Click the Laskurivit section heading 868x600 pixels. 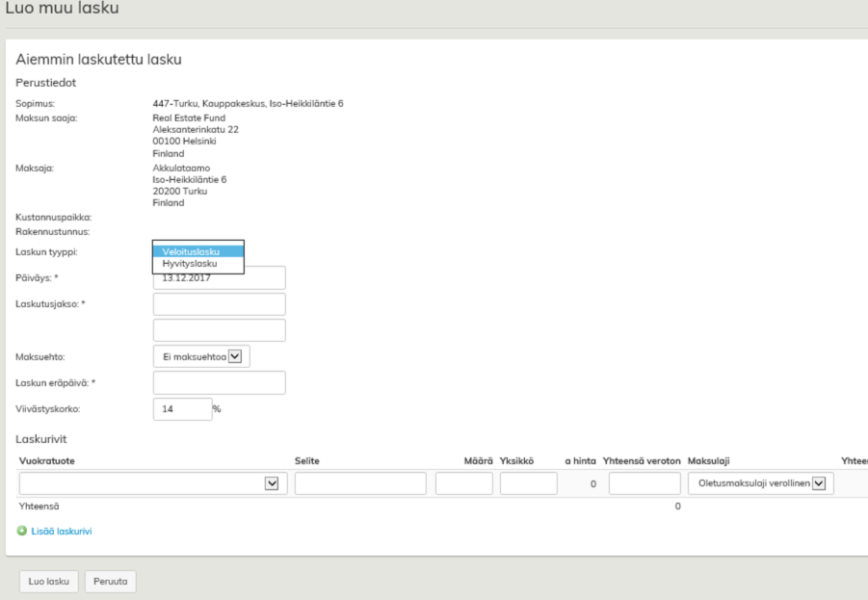coord(40,439)
